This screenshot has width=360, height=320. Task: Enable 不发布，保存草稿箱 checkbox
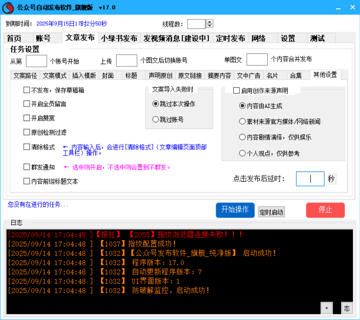click(x=27, y=90)
